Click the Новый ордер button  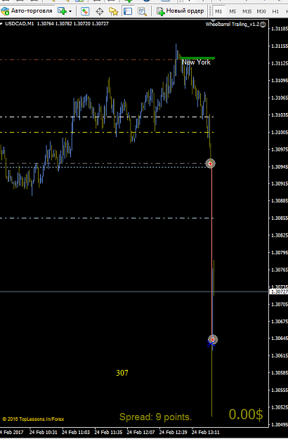pos(181,11)
